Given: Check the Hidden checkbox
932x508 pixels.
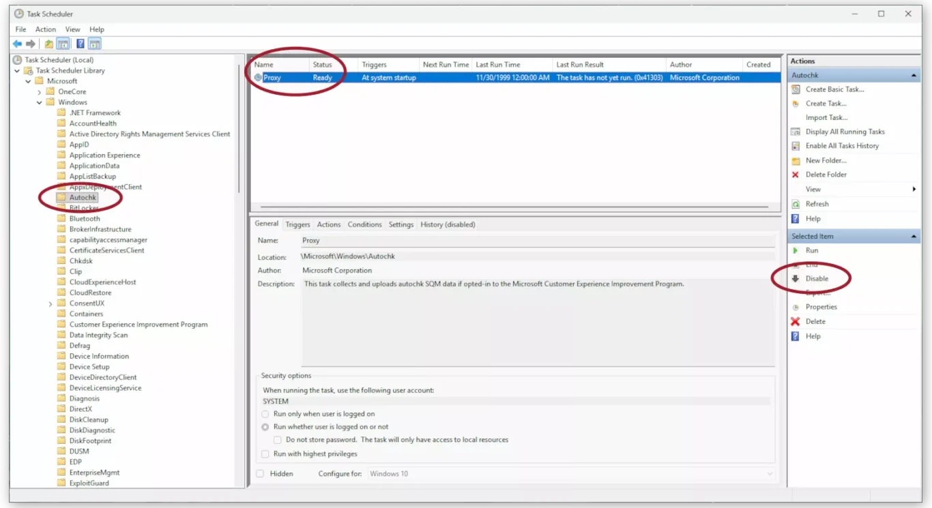Looking at the screenshot, I should pyautogui.click(x=260, y=473).
